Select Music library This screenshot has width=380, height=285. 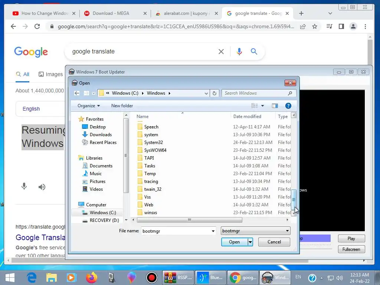coord(95,174)
